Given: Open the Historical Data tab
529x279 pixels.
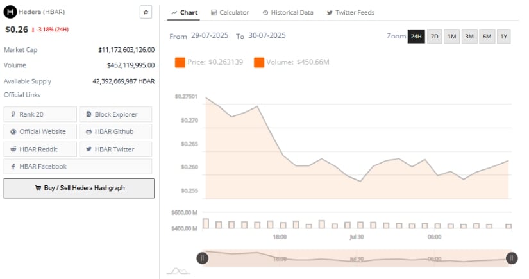Looking at the screenshot, I should [288, 12].
